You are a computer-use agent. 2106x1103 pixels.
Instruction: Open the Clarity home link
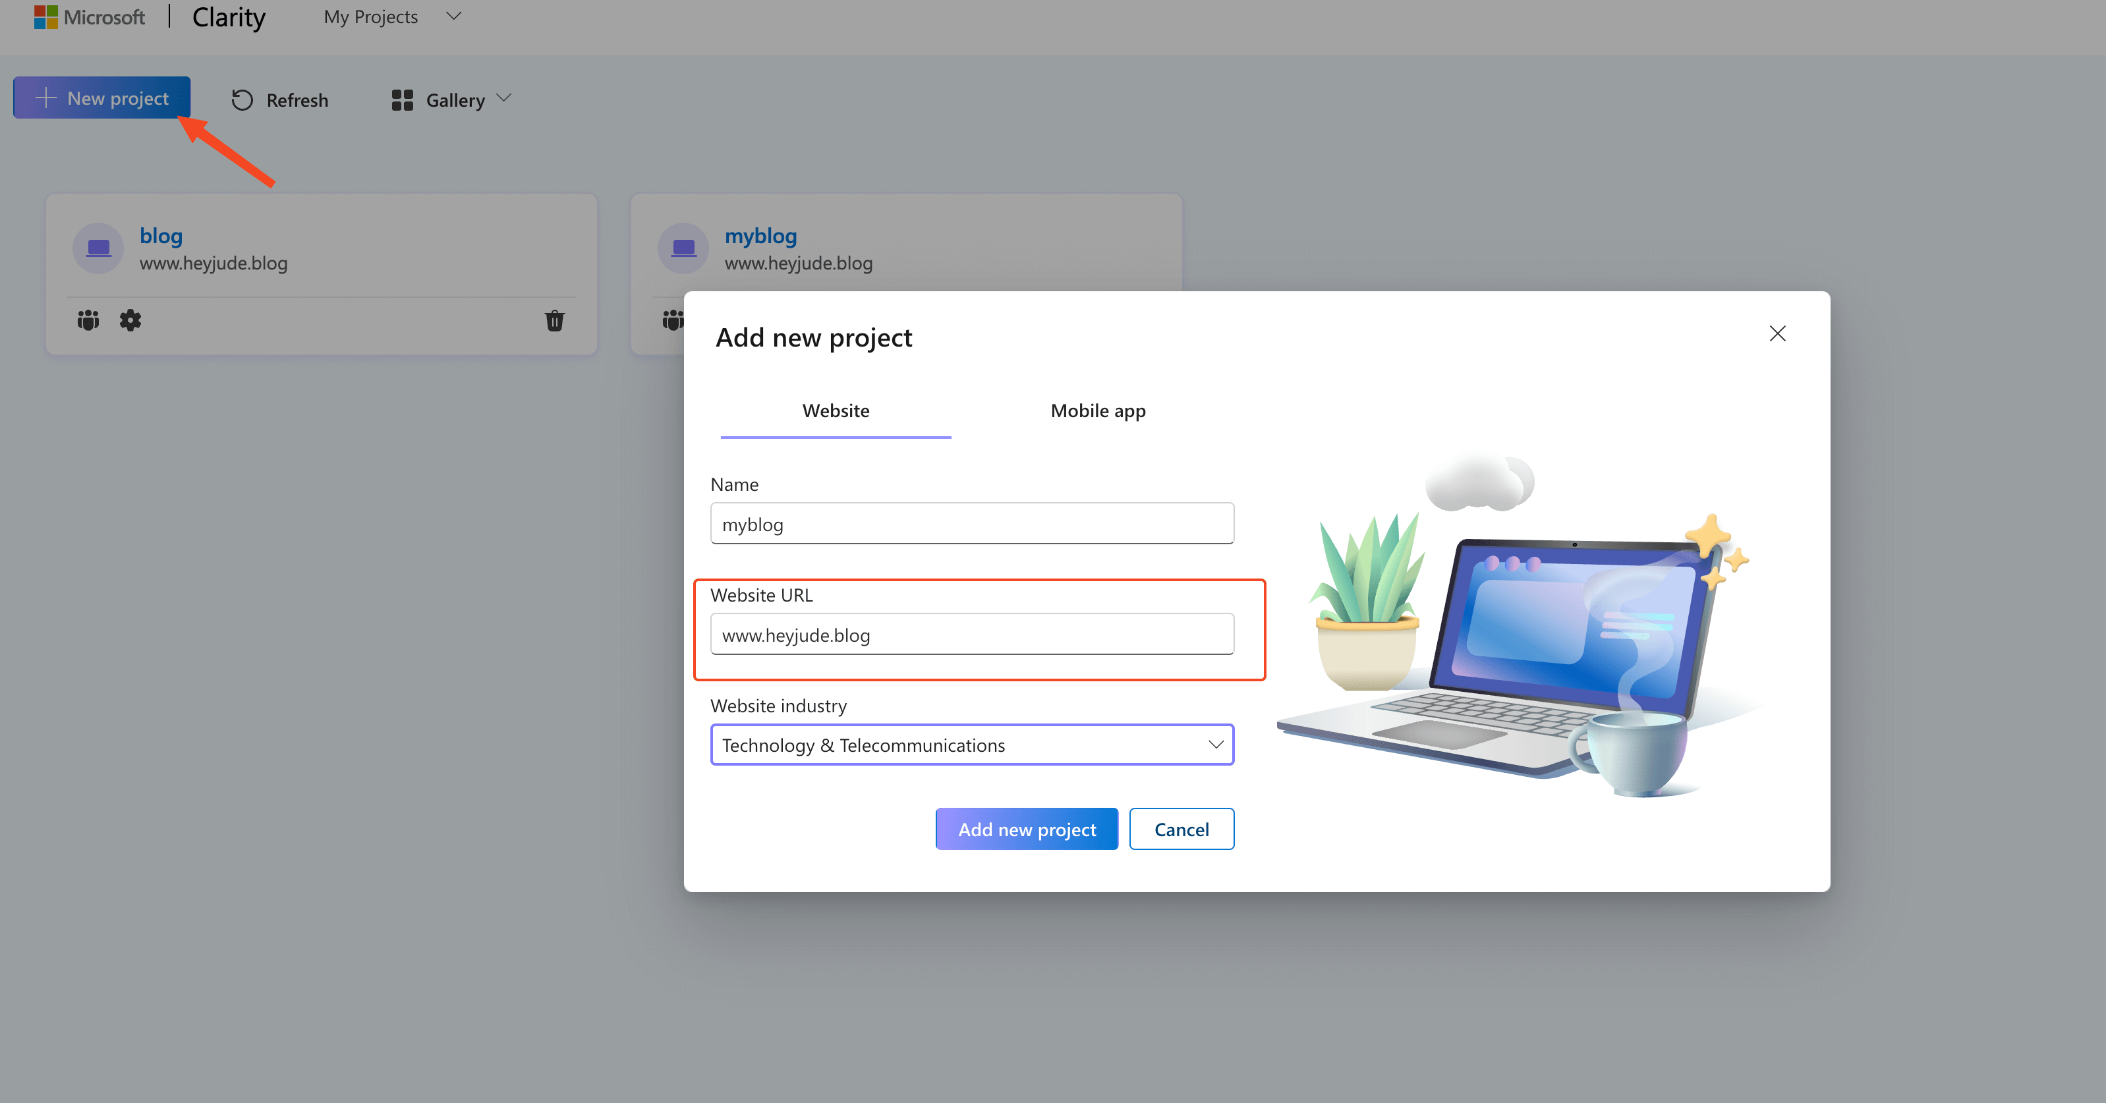[228, 17]
